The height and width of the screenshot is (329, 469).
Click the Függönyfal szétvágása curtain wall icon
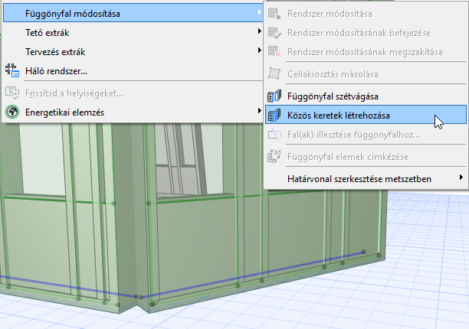pos(274,96)
